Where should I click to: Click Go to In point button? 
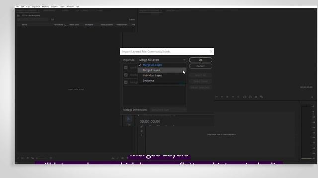pyautogui.click(x=217, y=97)
